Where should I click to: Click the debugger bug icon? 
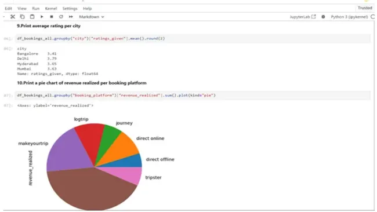coord(323,17)
